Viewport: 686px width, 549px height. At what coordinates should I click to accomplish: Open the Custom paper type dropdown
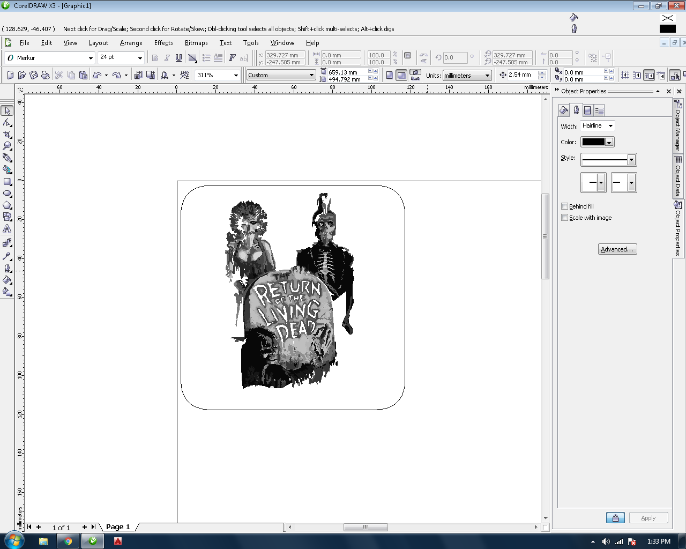[311, 76]
